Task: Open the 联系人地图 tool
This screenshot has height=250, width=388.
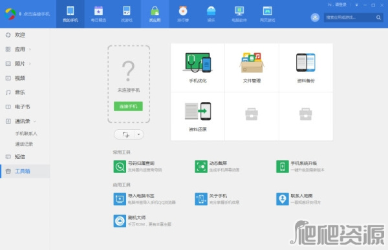Action: [298, 199]
